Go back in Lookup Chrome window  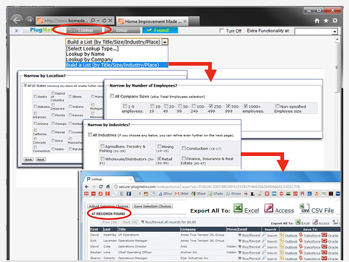(x=87, y=187)
